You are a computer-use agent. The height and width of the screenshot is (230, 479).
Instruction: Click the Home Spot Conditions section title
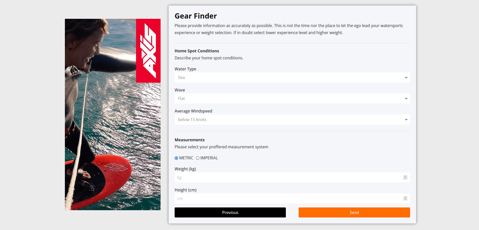point(197,51)
